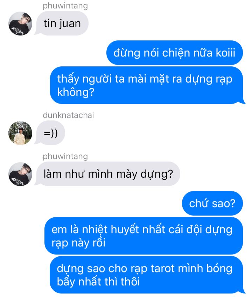The height and width of the screenshot is (297, 252).
Task: Open phuwintang's avatar beside "làm như mình mày dựng?"
Action: click(x=20, y=174)
